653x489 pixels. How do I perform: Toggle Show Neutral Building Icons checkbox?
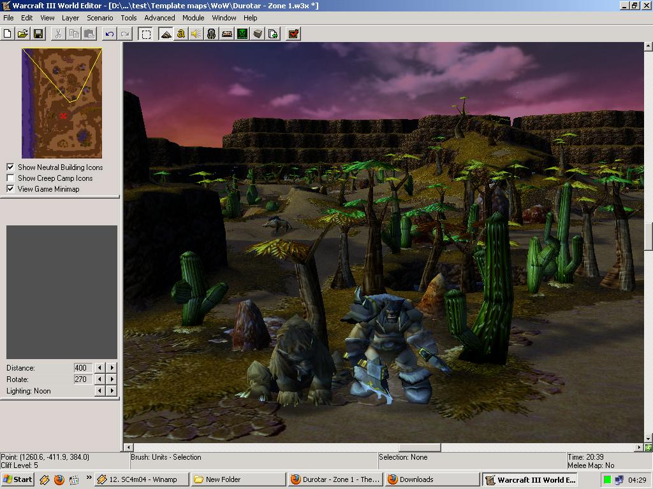[10, 167]
